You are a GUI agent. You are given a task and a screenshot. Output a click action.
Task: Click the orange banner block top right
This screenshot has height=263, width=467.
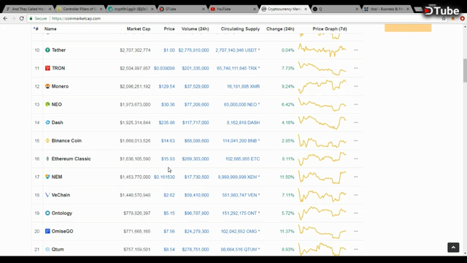pos(408,28)
